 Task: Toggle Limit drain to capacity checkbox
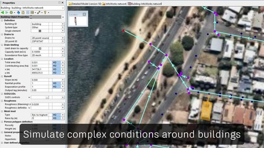[40, 49]
